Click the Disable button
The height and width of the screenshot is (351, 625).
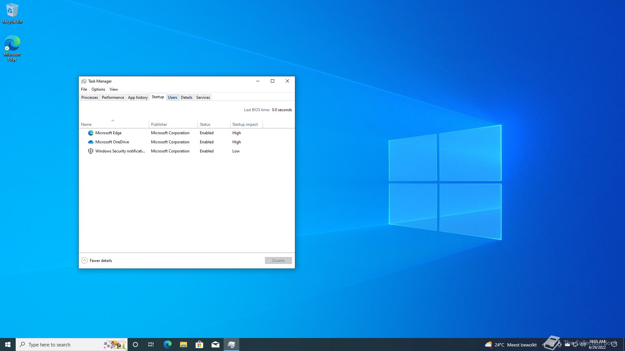(x=278, y=261)
